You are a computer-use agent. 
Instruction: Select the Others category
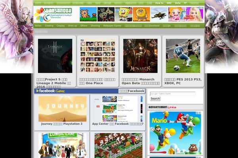pos(84,26)
